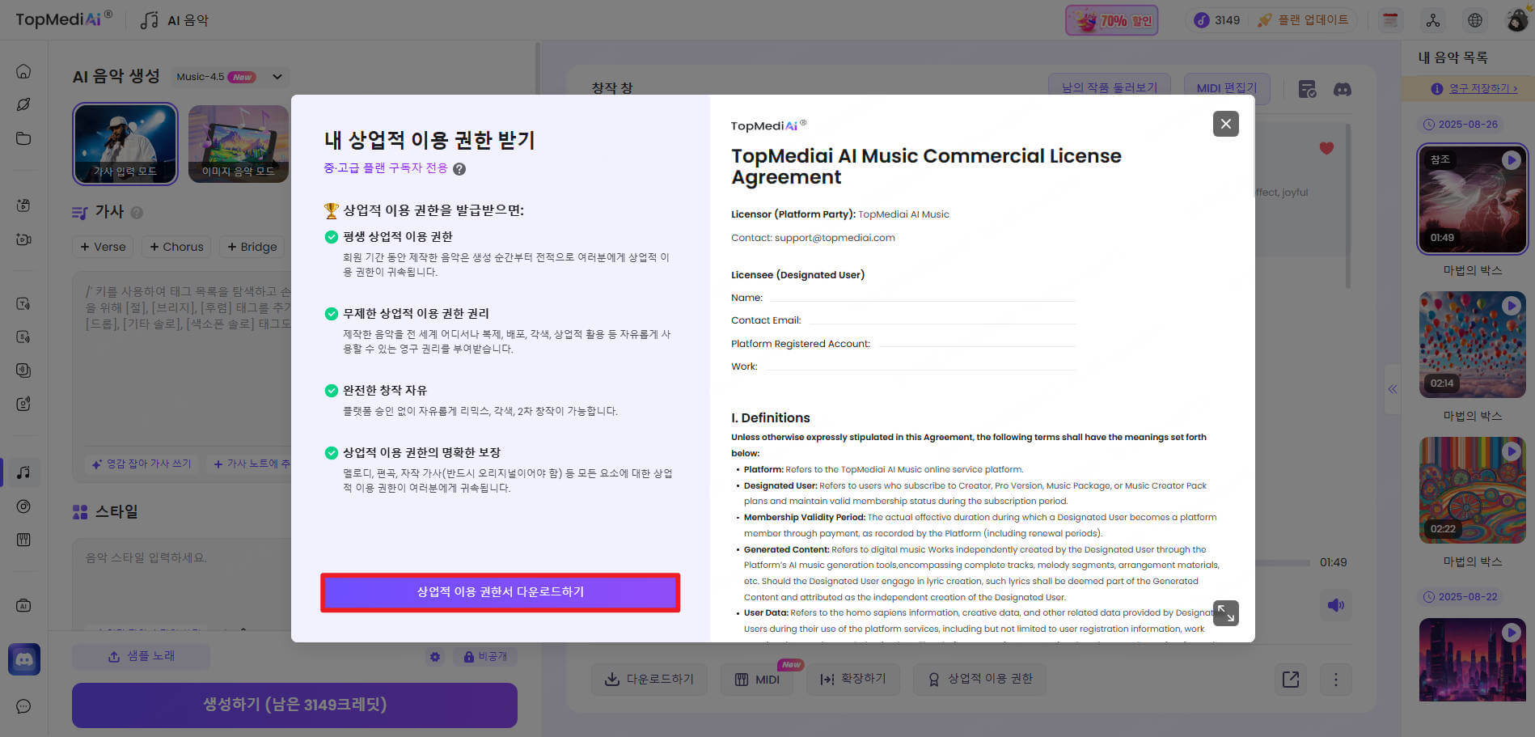Select the 이미지 음악 모드 tab card
Image resolution: width=1535 pixels, height=737 pixels.
238,143
